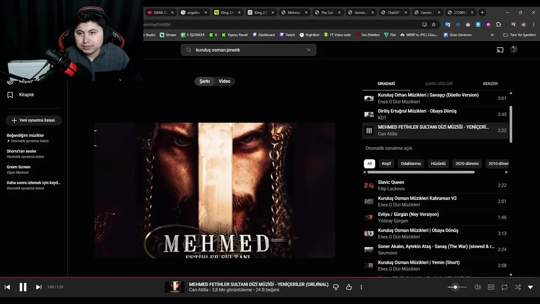Play Evliya / Sürgün (Ney Versiyon)

435,217
